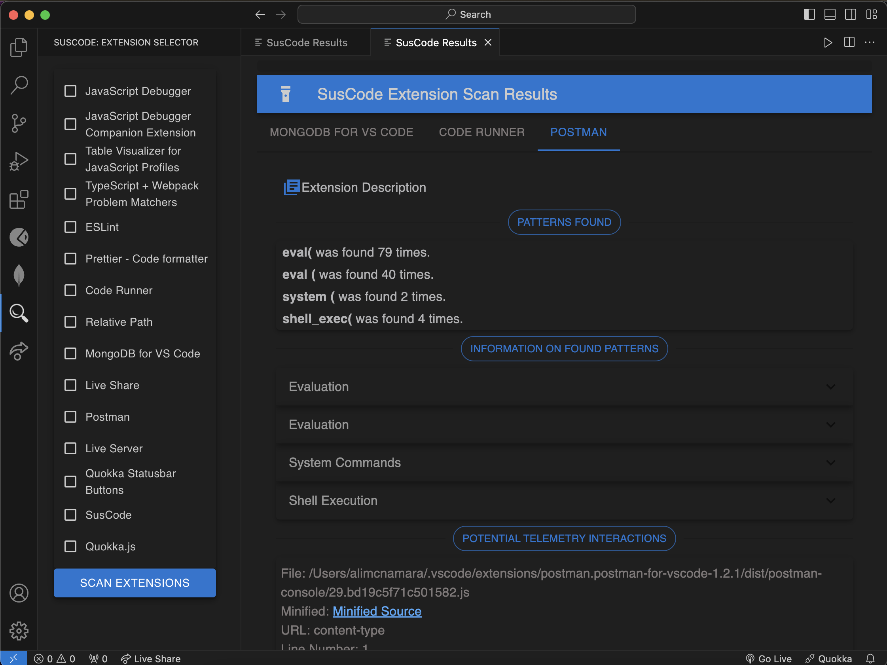Check the Relative Path checkbox
The height and width of the screenshot is (665, 887).
coord(70,322)
